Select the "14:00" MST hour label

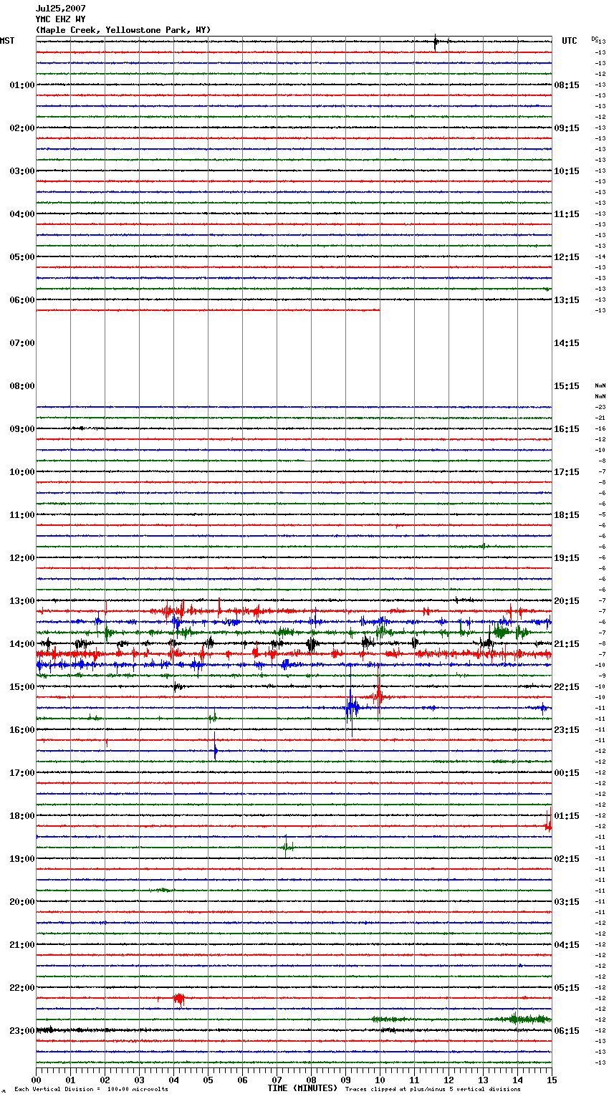point(22,644)
